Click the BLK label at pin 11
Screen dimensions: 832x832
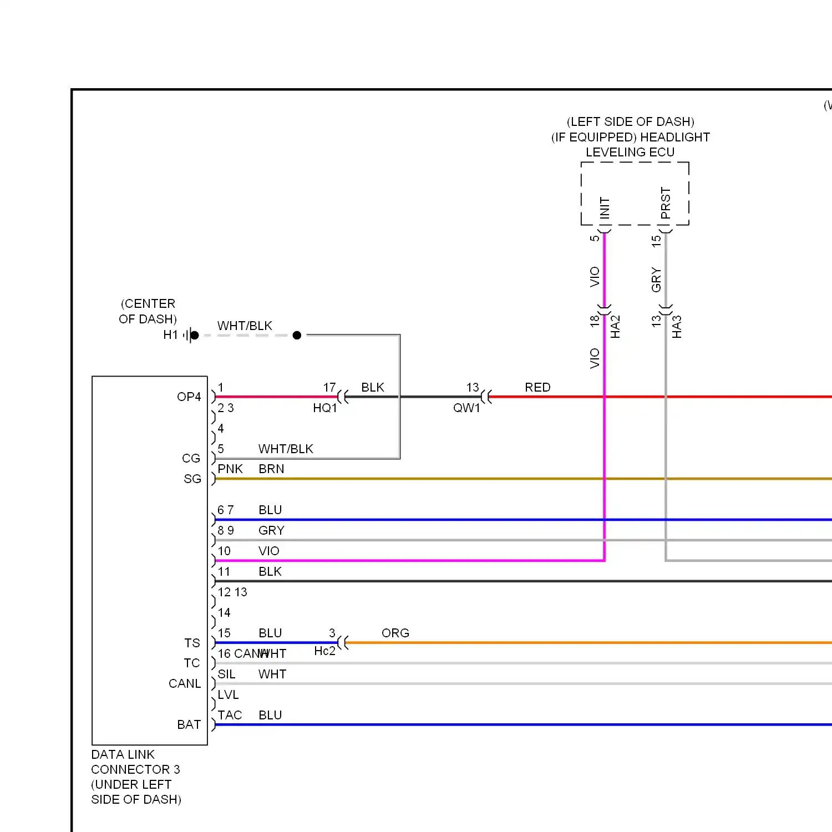point(270,571)
